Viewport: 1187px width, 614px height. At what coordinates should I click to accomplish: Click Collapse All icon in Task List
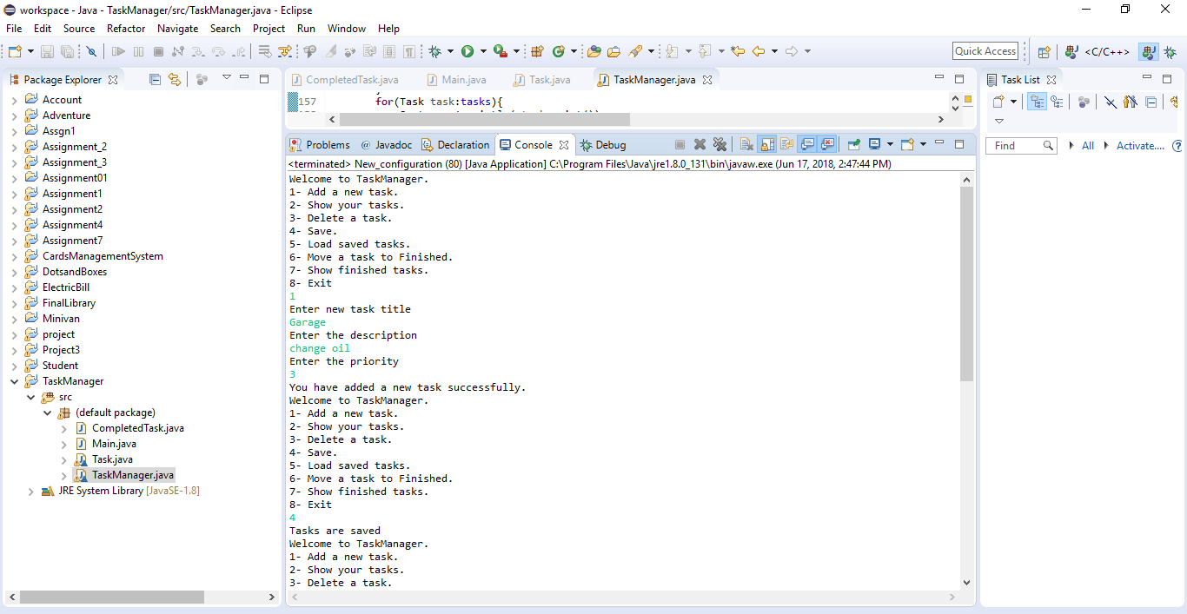tap(1151, 102)
